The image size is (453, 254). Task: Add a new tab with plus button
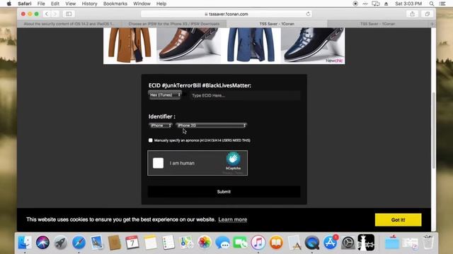432,24
